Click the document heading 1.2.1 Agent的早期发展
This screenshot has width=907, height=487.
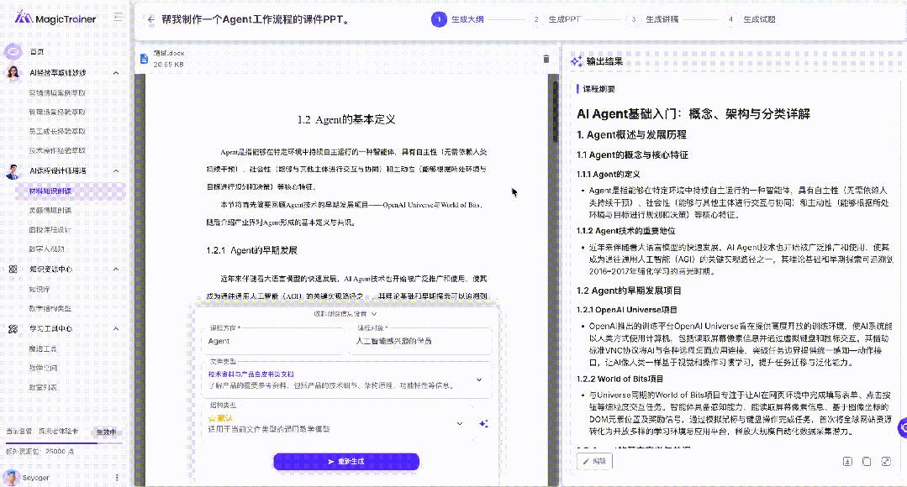coord(251,250)
